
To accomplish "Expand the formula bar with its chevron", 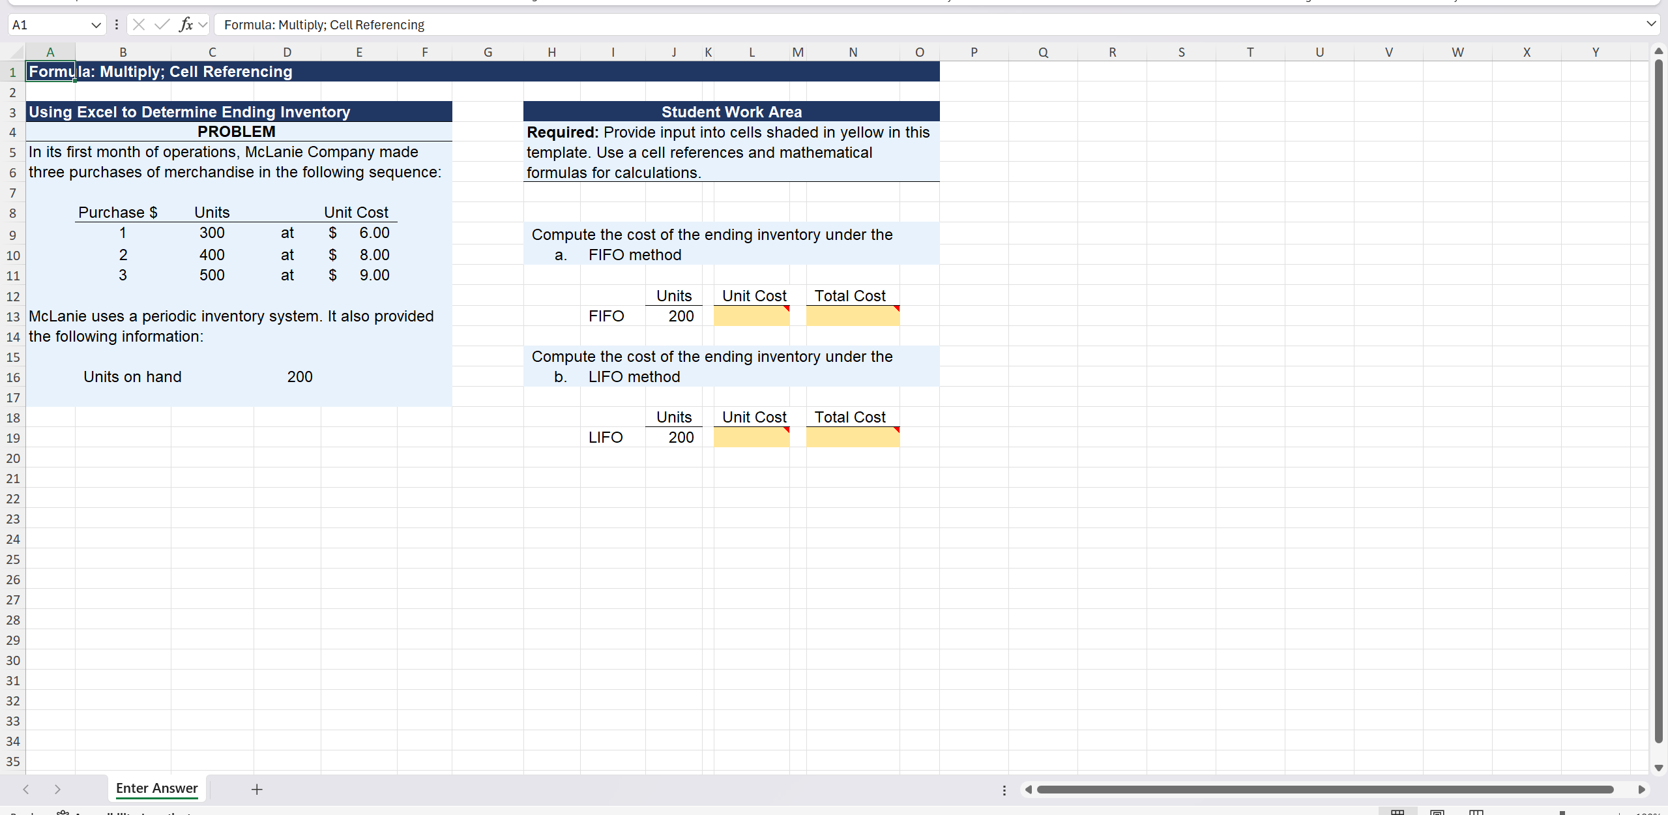I will 1652,23.
